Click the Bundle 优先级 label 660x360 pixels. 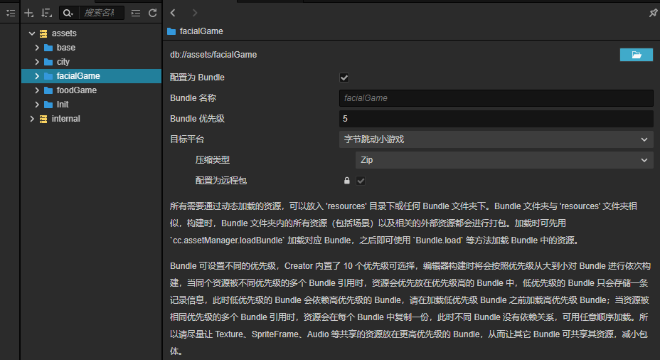(x=197, y=119)
